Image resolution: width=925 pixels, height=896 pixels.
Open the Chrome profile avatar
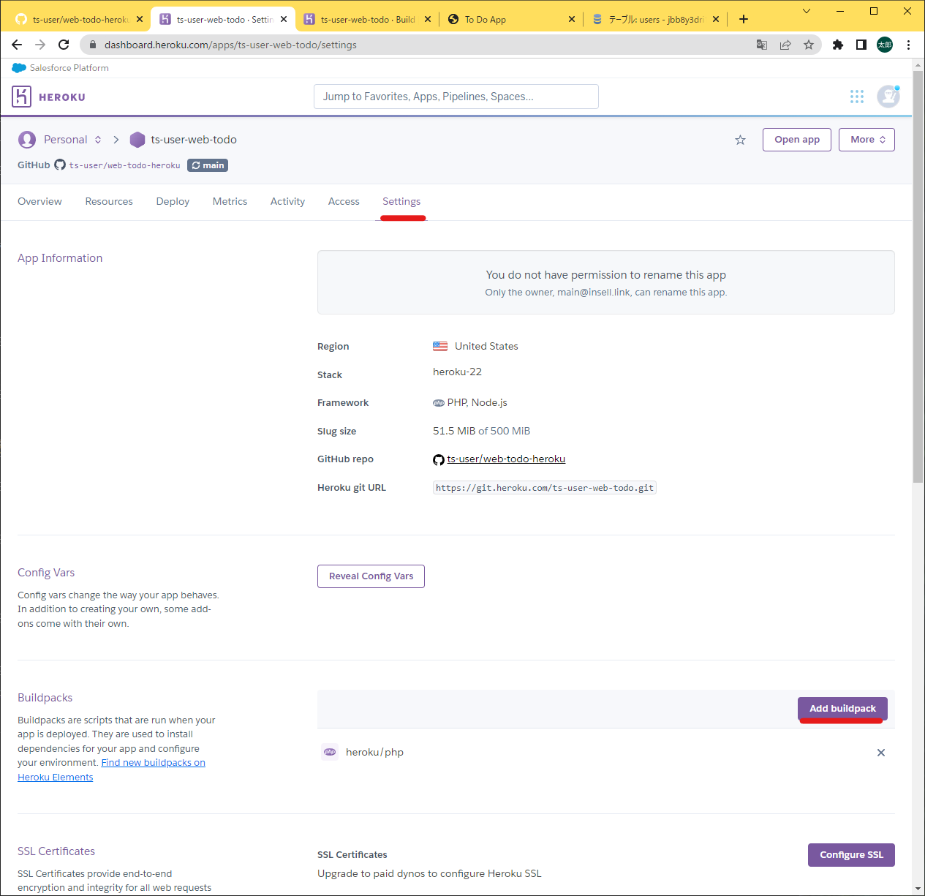pos(885,45)
